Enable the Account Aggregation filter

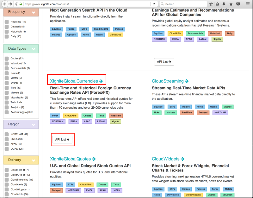(7, 112)
